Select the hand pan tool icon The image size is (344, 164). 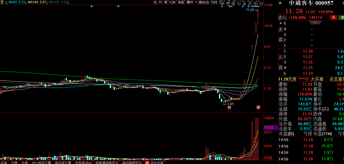click(228, 4)
